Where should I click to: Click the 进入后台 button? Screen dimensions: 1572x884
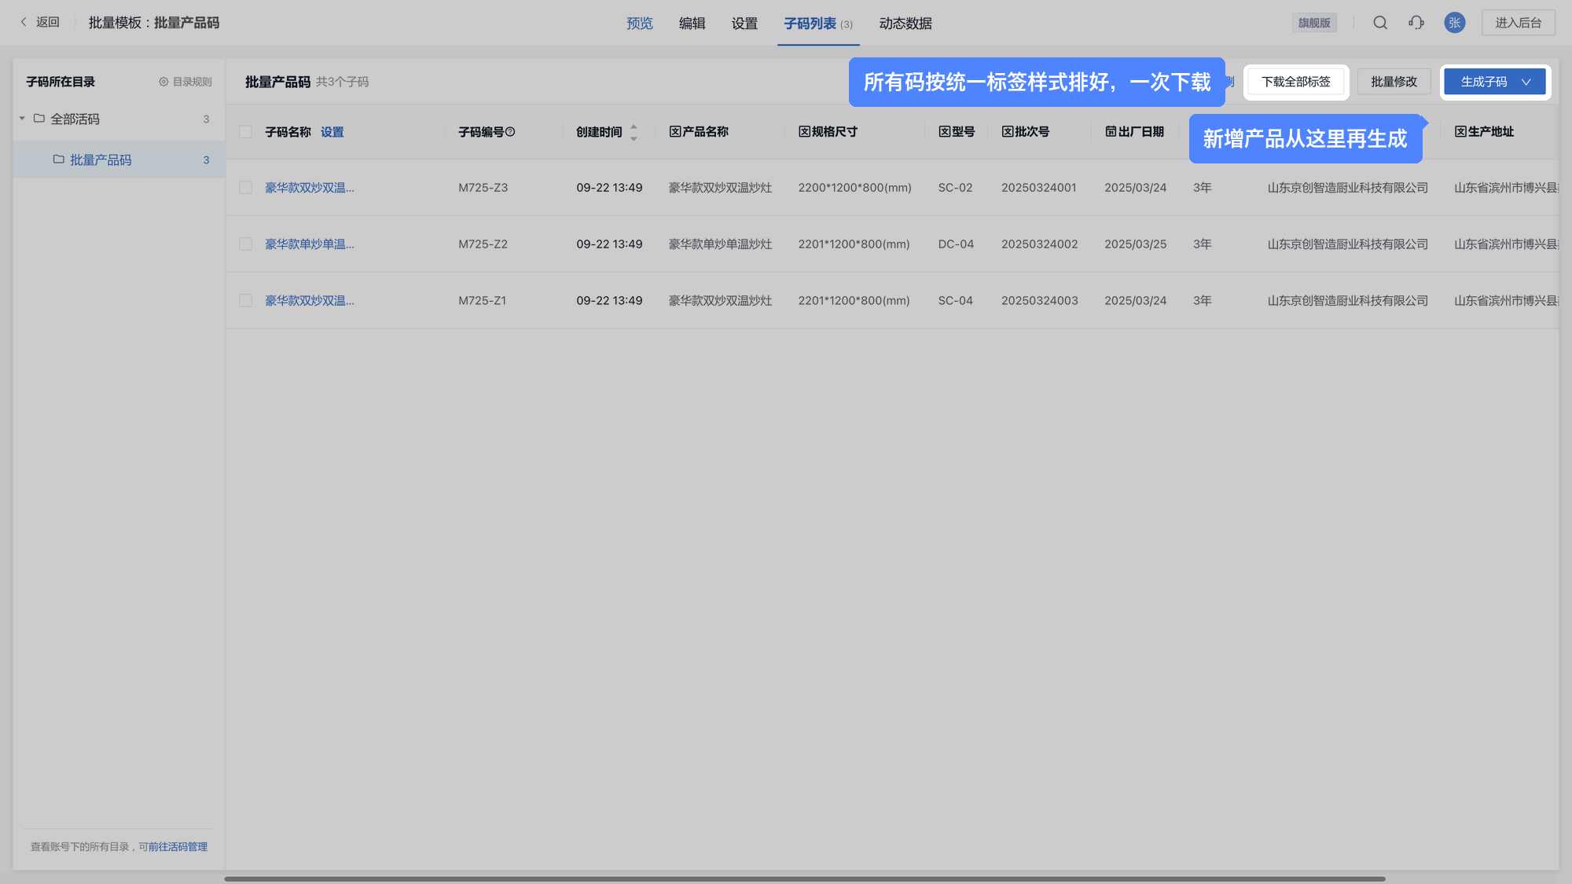point(1519,23)
